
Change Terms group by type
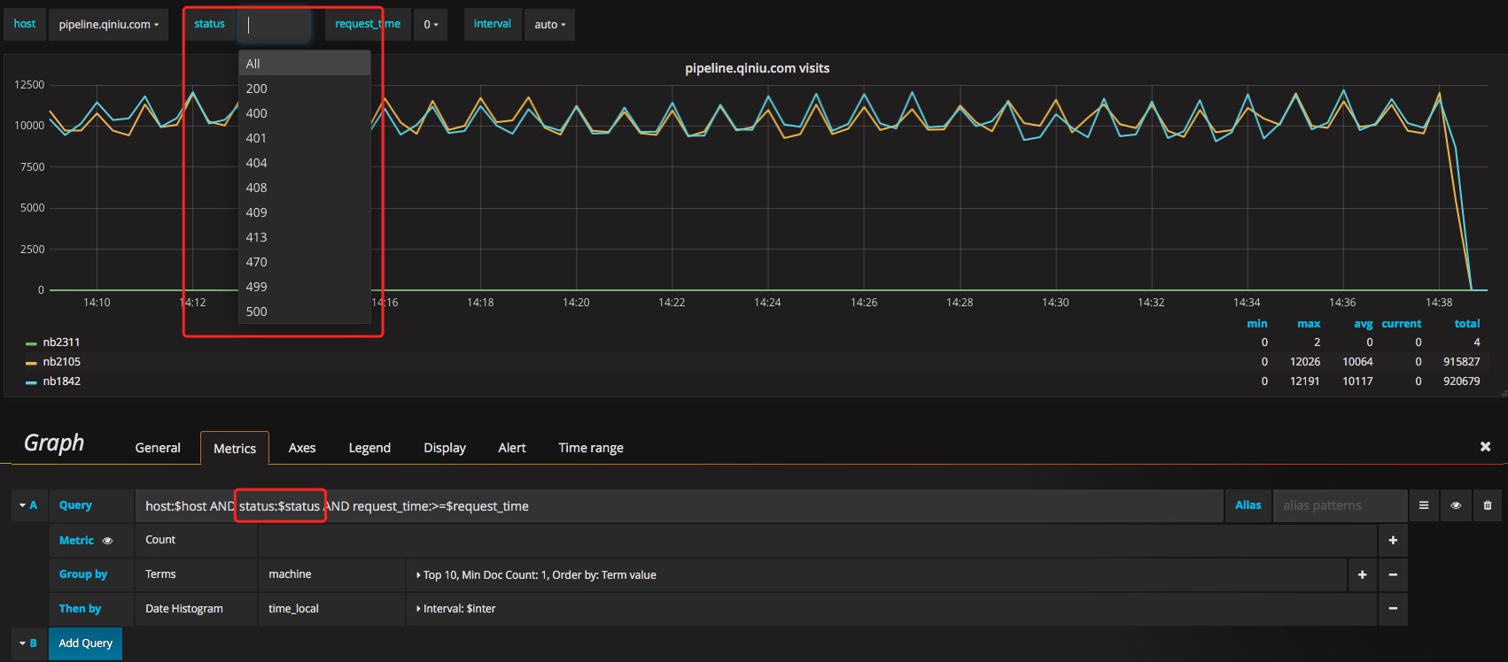coord(196,574)
